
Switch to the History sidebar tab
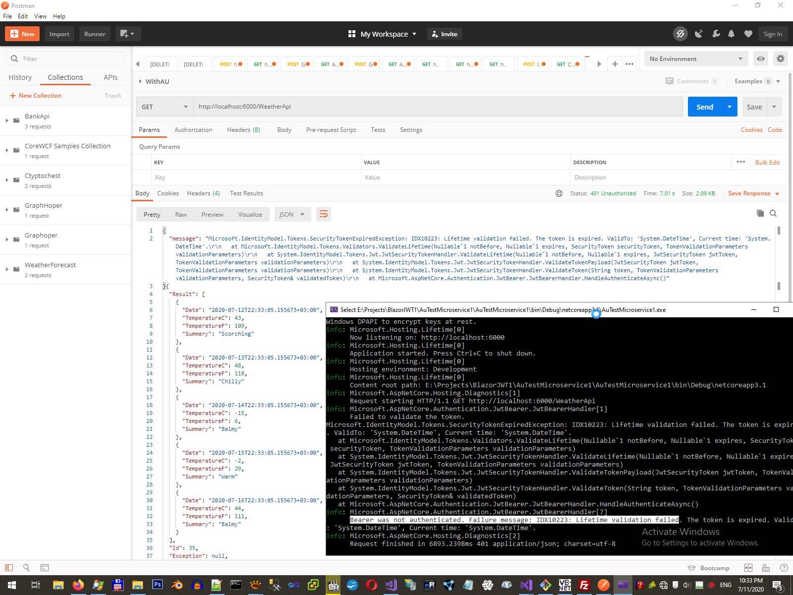[20, 77]
